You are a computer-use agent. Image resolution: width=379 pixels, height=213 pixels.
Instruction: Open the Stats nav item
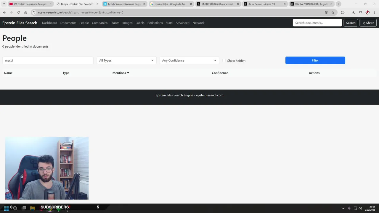(169, 23)
